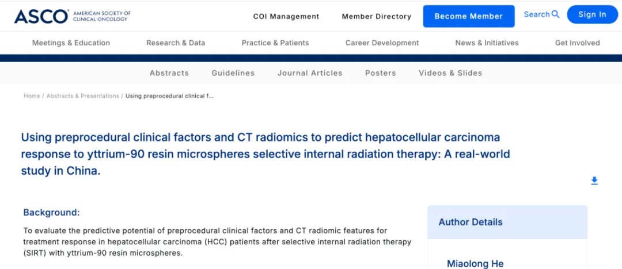Expand Research & Data menu

pos(176,43)
